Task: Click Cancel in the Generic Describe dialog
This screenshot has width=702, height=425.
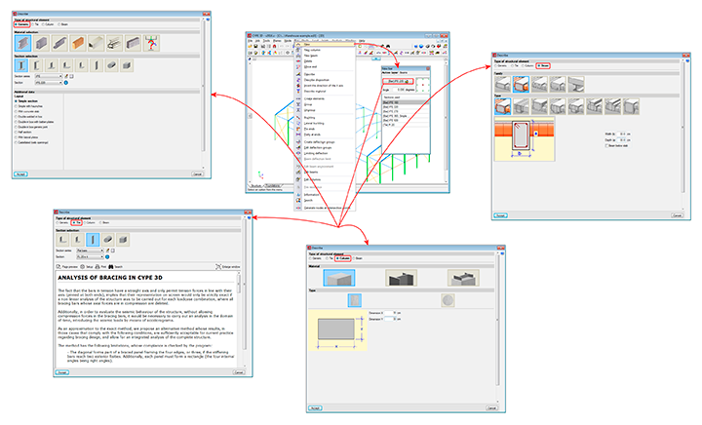Action: tap(197, 174)
